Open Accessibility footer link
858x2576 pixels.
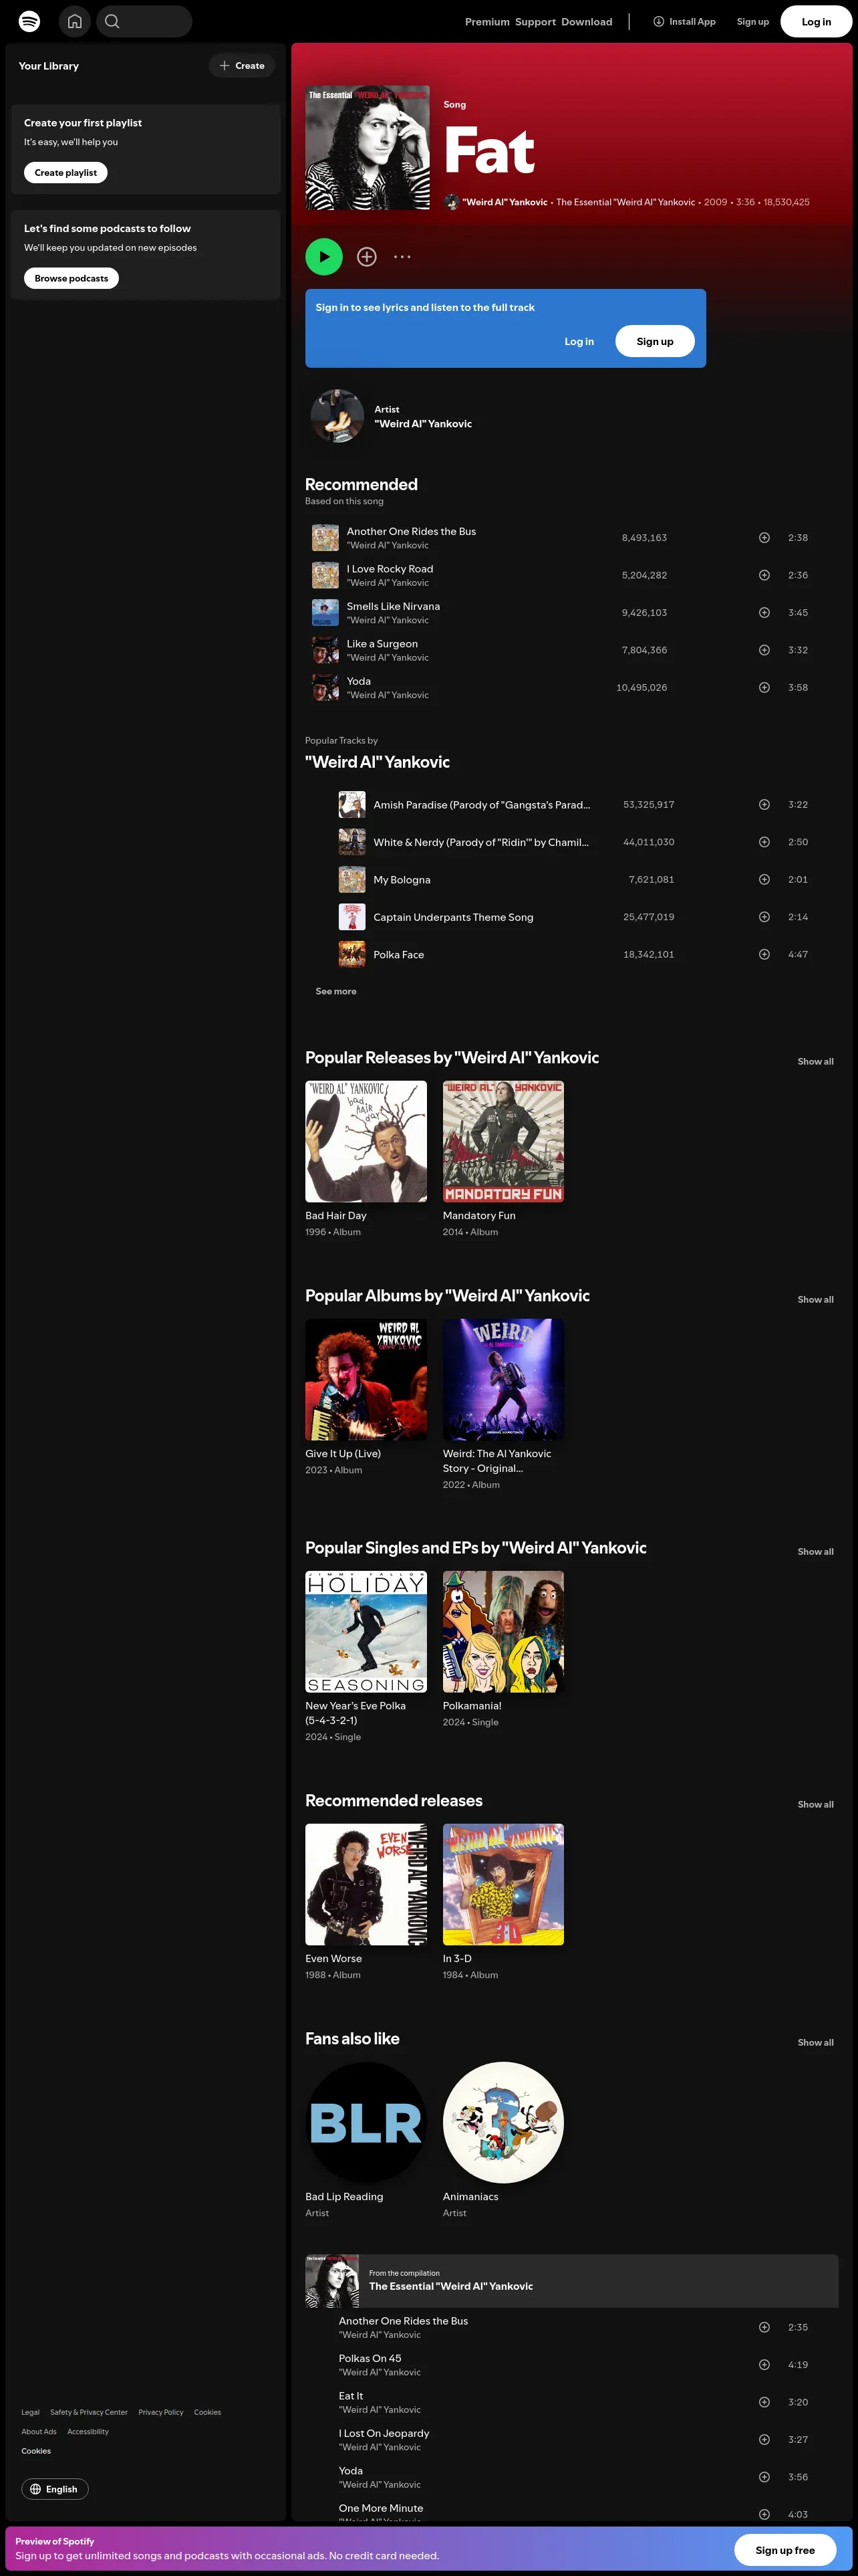[x=88, y=2431]
